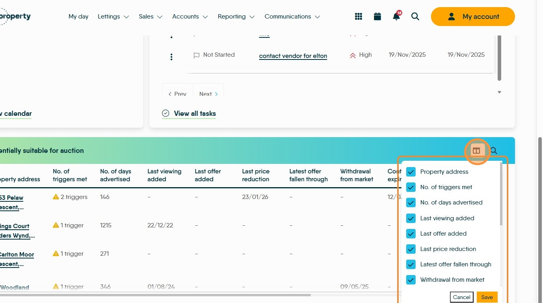Click the warning icon in the 1215 days row
Viewport: 543px width, 303px height.
coord(56,225)
